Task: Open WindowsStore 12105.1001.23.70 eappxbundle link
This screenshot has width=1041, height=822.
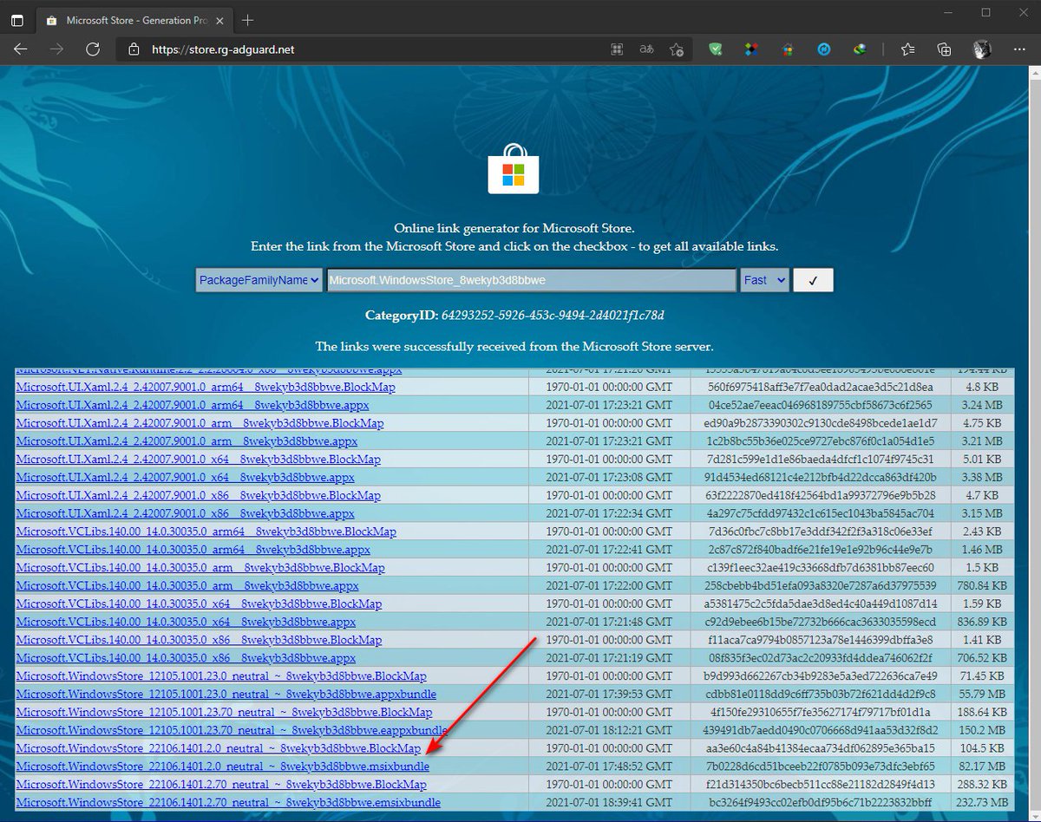Action: point(232,730)
